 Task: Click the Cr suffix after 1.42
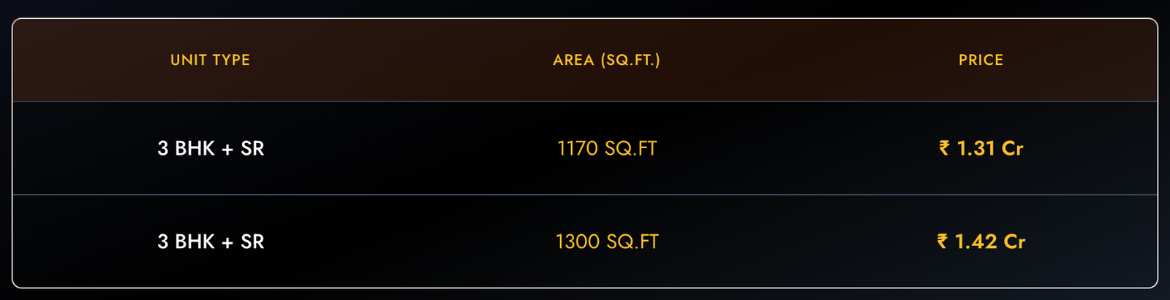click(x=1014, y=242)
